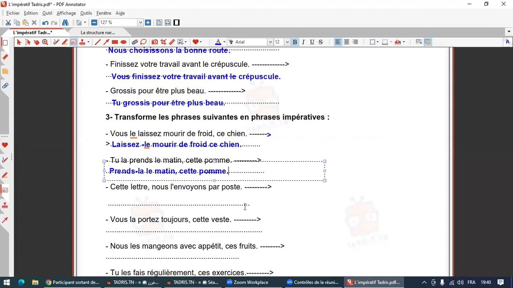Select the Lasso selection tool

pos(143,42)
